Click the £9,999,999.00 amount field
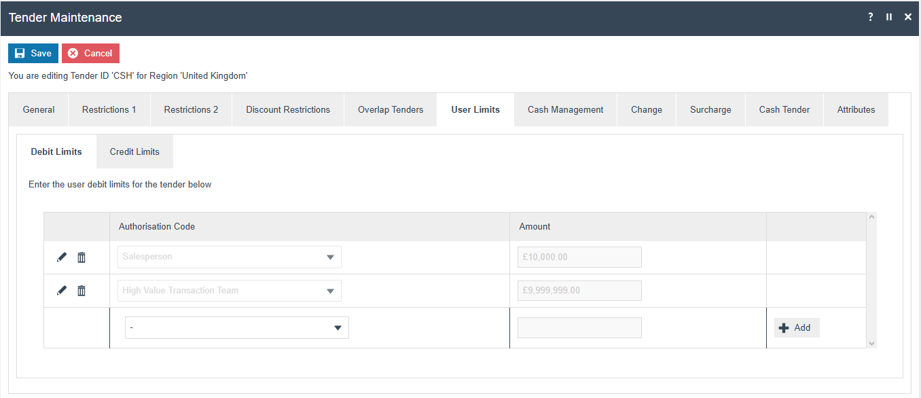Image resolution: width=921 pixels, height=398 pixels. [579, 290]
